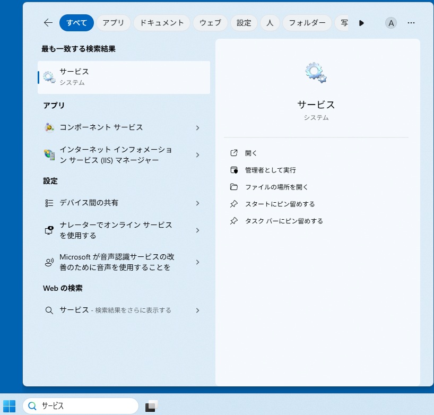Click 管理者として実行 in the action list
This screenshot has height=415, width=434.
[270, 170]
